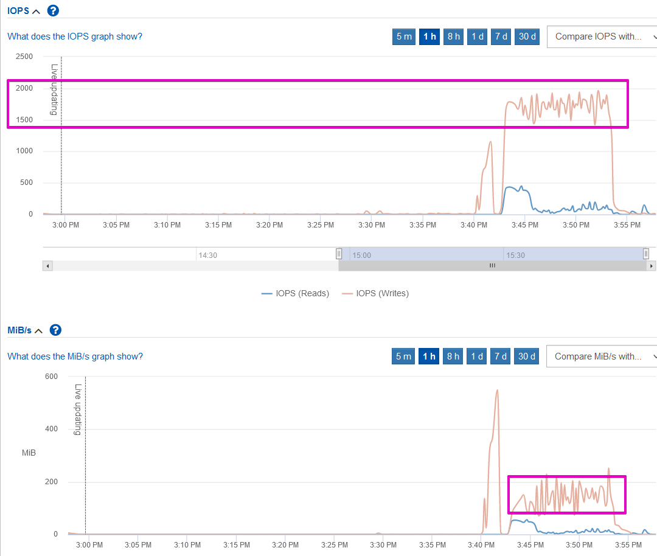The height and width of the screenshot is (556, 657).
Task: Select the 8 h range for IOPS graph
Action: point(453,36)
